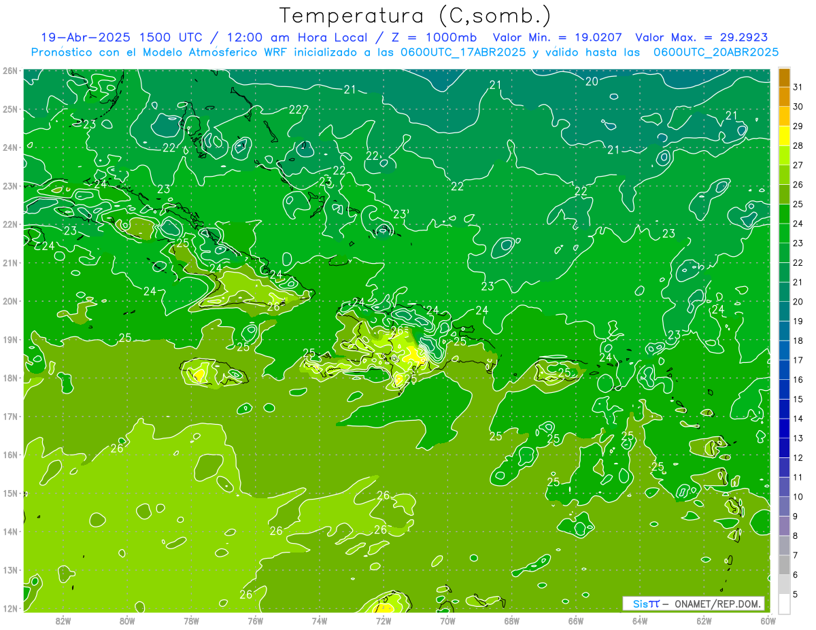Click the 80W longitude axis label
The image size is (816, 630).
pyautogui.click(x=127, y=620)
